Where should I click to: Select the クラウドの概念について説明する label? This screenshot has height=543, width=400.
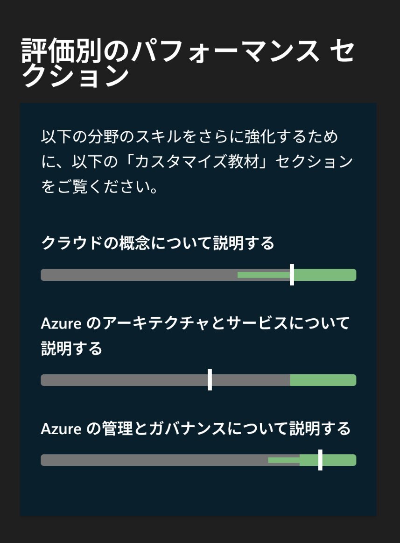pos(158,243)
